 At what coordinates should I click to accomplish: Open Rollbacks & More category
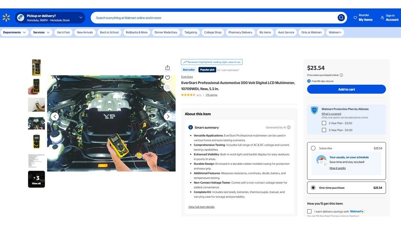137,32
